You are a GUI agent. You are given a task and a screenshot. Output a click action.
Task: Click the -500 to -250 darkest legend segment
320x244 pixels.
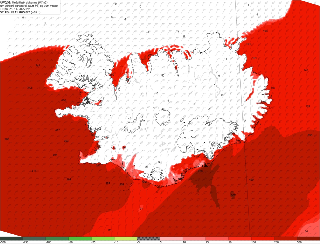11,239
